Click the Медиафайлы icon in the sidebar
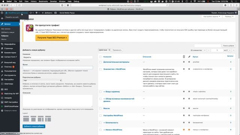 pyautogui.click(x=2, y=44)
